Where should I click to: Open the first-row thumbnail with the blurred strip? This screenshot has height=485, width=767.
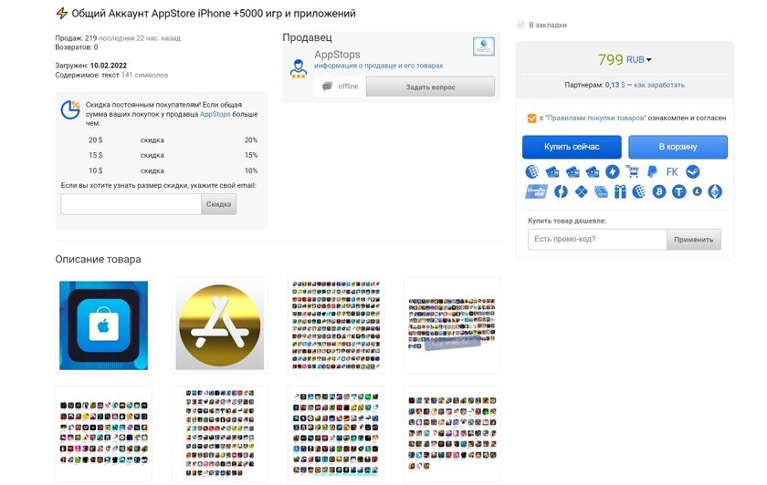[x=452, y=325]
